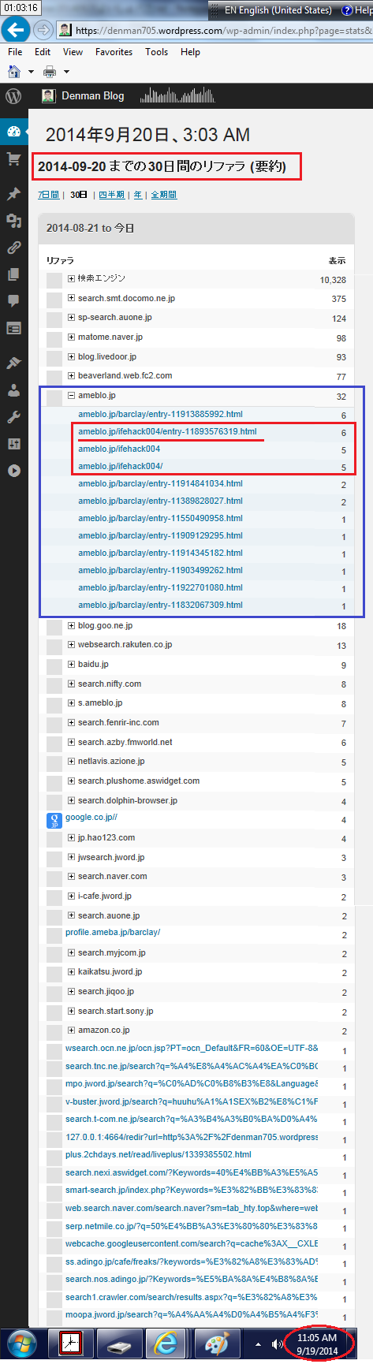Image resolution: width=373 pixels, height=1364 pixels.
Task: Open the View menu
Action: coord(73,52)
